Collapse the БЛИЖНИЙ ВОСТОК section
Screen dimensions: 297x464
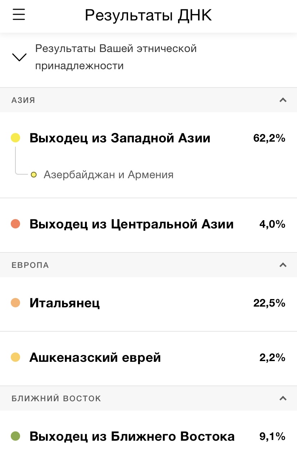coord(283,398)
